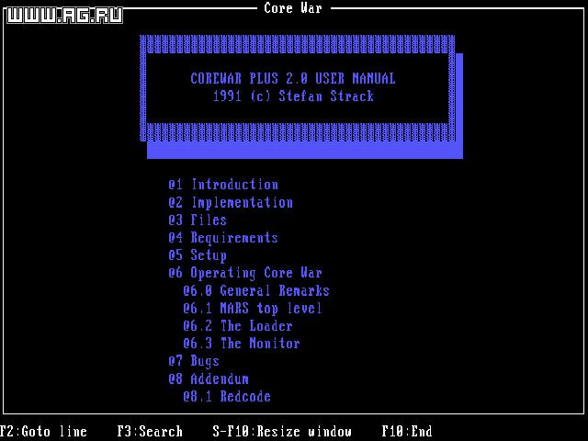Select the '@2 Implementation' entry

tap(231, 202)
